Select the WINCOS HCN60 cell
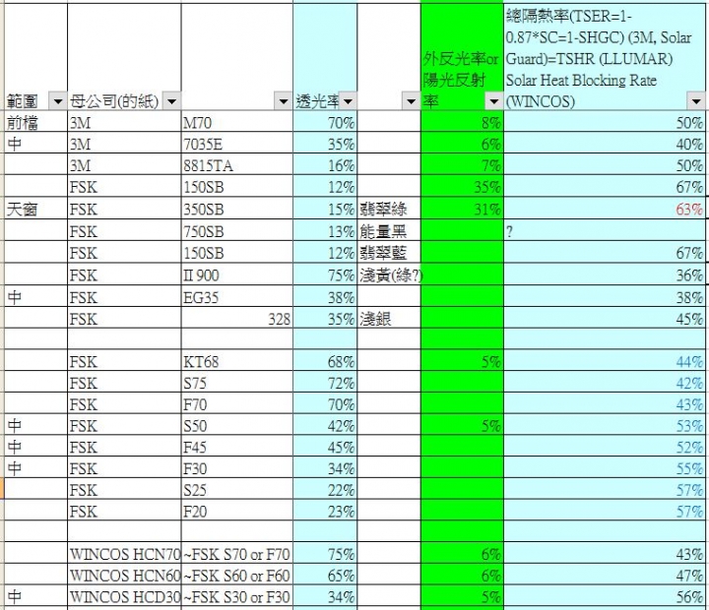709x610 pixels. point(124,575)
